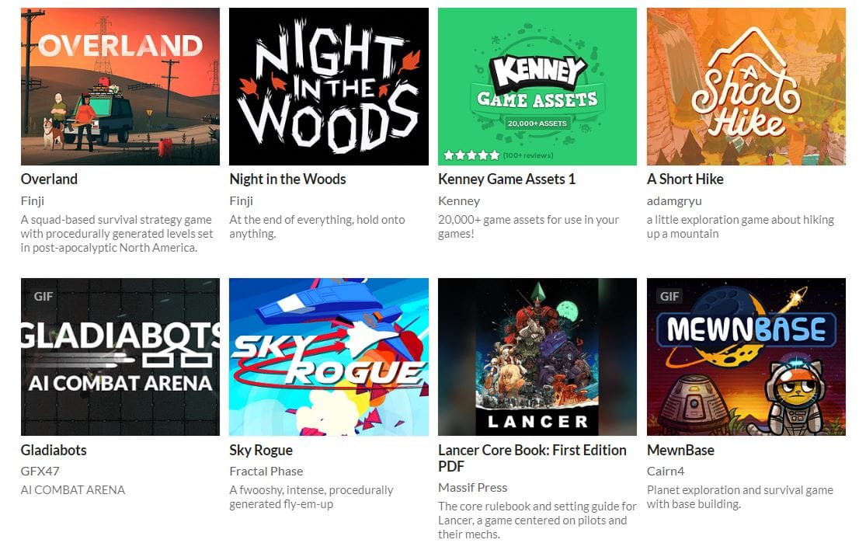The height and width of the screenshot is (557, 859).
Task: Click the "Planet exploration and survival game" description
Action: (740, 497)
